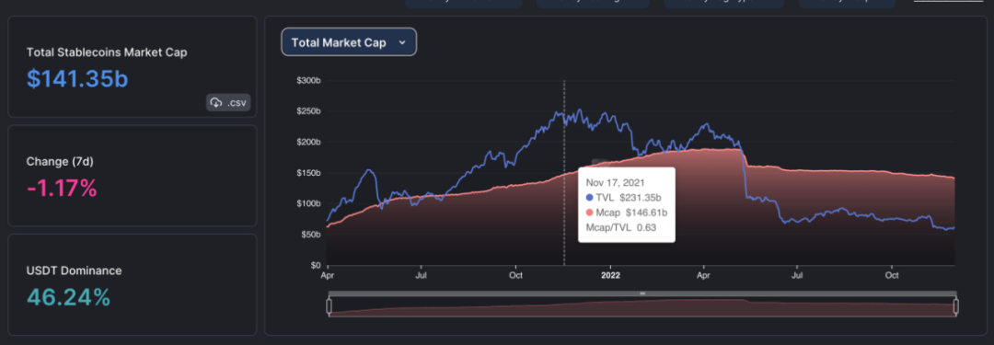Click the center grip on range slider top bar
The height and width of the screenshot is (345, 994).
click(642, 293)
